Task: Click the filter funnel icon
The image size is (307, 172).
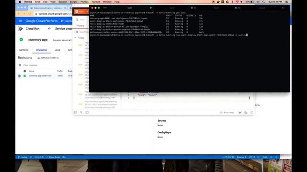Action: pos(20,65)
